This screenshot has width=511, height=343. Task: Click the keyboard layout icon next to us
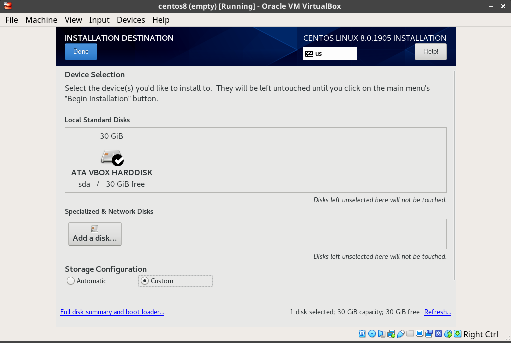[309, 54]
